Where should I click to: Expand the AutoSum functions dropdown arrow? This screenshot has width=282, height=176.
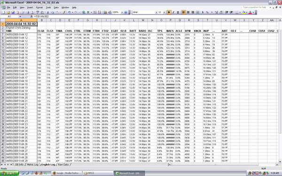[x=91, y=12]
